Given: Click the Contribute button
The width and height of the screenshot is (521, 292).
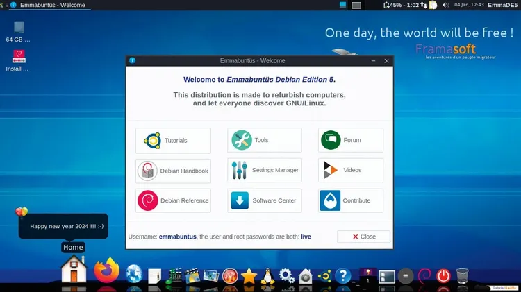Looking at the screenshot, I should pos(351,200).
